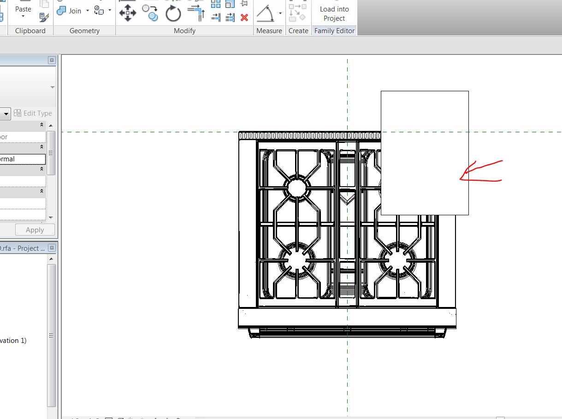Click the Apply button in Properties
Viewport: 562px width, 419px height.
pyautogui.click(x=35, y=230)
